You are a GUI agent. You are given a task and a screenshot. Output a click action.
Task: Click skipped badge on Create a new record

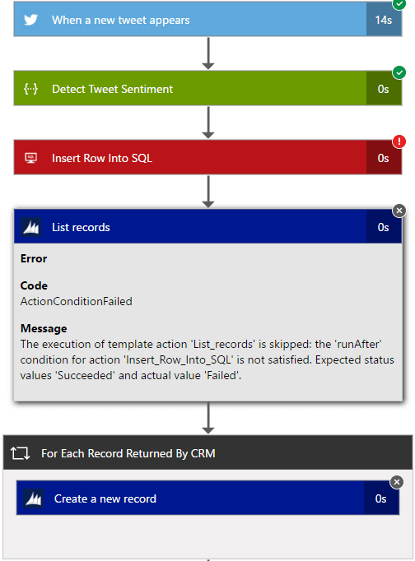tap(396, 482)
